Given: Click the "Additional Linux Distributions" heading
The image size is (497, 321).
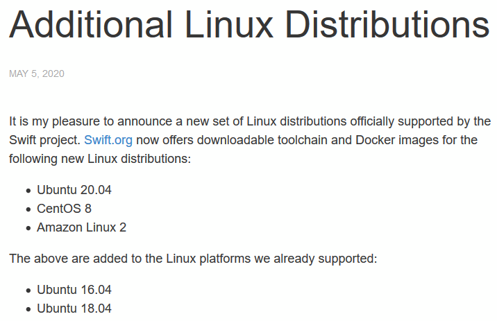Looking at the screenshot, I should [248, 25].
